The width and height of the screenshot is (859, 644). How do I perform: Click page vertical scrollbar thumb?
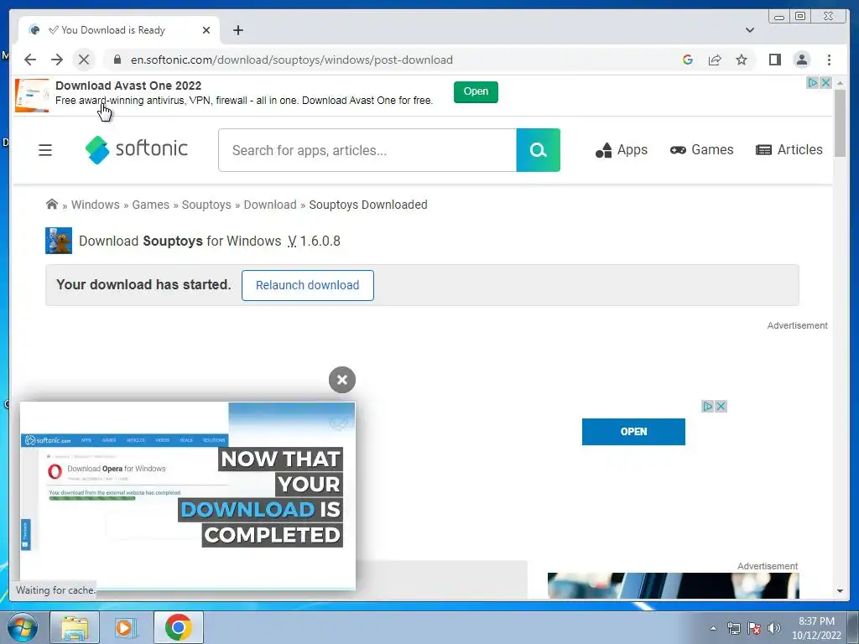point(840,124)
